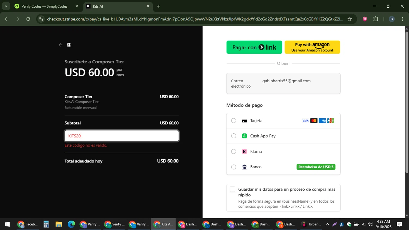Click the Suscríbete a Composer Tier heading

coord(94,62)
